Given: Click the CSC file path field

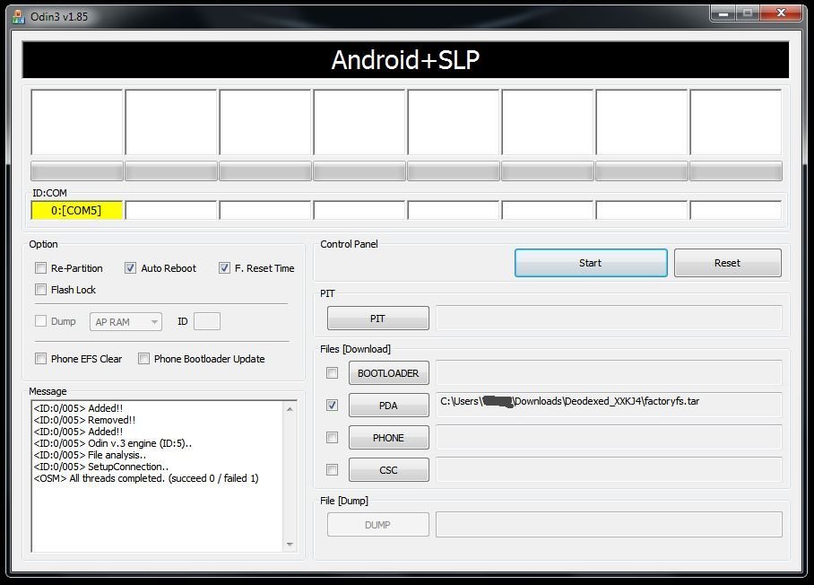Looking at the screenshot, I should [609, 469].
